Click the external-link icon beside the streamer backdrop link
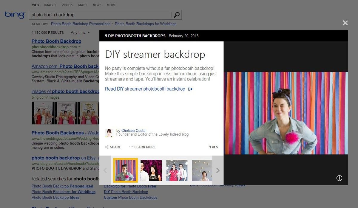The width and height of the screenshot is (358, 208). pyautogui.click(x=190, y=89)
